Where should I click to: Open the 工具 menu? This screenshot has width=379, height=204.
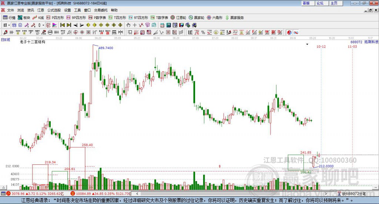point(77,10)
